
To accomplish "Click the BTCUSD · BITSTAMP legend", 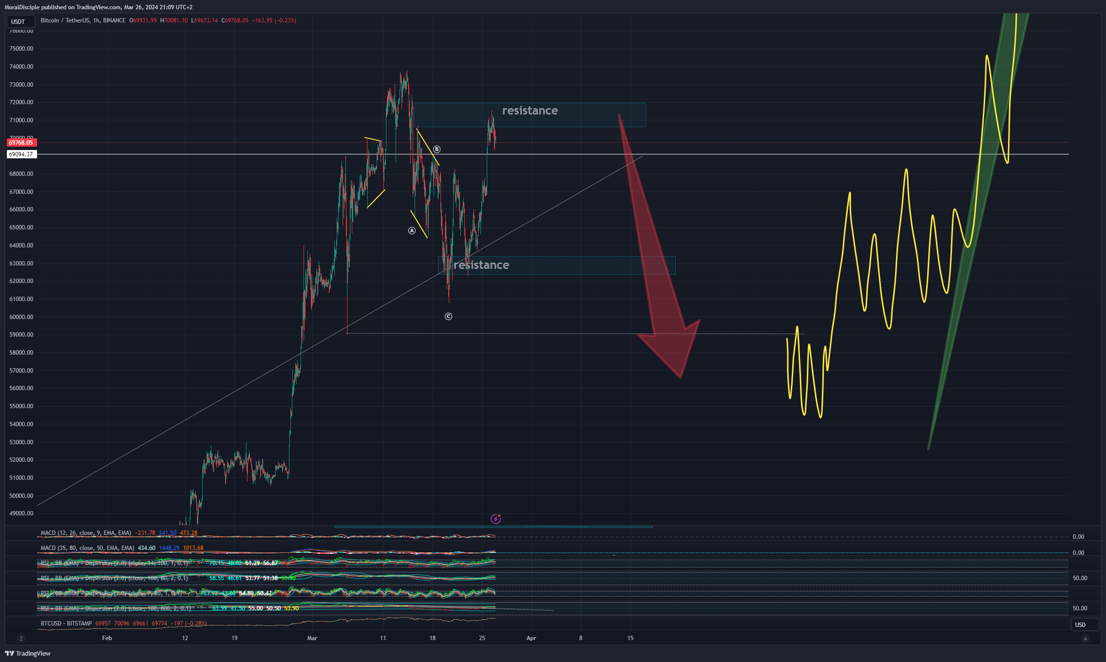I will coord(66,624).
